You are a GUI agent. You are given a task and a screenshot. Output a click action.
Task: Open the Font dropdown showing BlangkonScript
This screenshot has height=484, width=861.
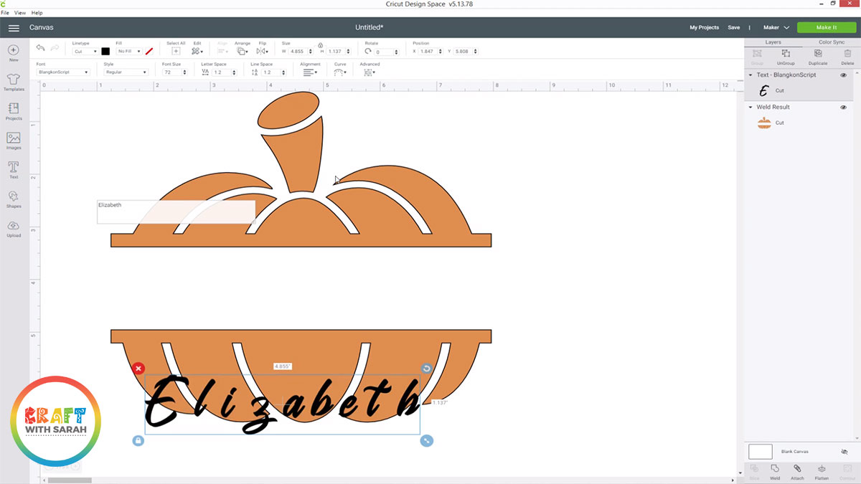pos(62,72)
